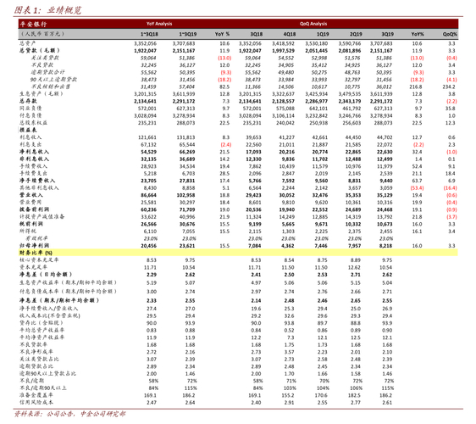Select the 1~3Q19 net profit value 23,621
Image resolution: width=476 pixels, height=424 pixels.
click(x=187, y=246)
